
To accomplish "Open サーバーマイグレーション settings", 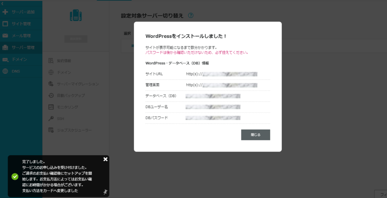I will 78,84.
